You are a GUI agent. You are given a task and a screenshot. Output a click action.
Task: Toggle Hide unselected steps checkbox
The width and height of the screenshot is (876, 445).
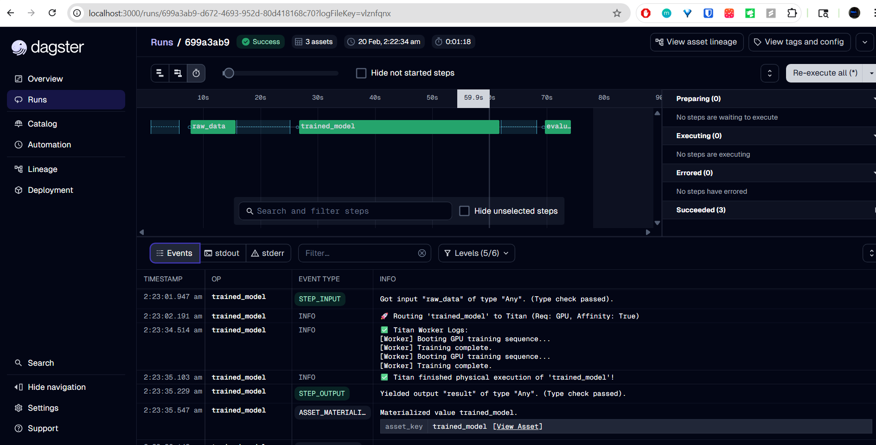click(x=464, y=211)
